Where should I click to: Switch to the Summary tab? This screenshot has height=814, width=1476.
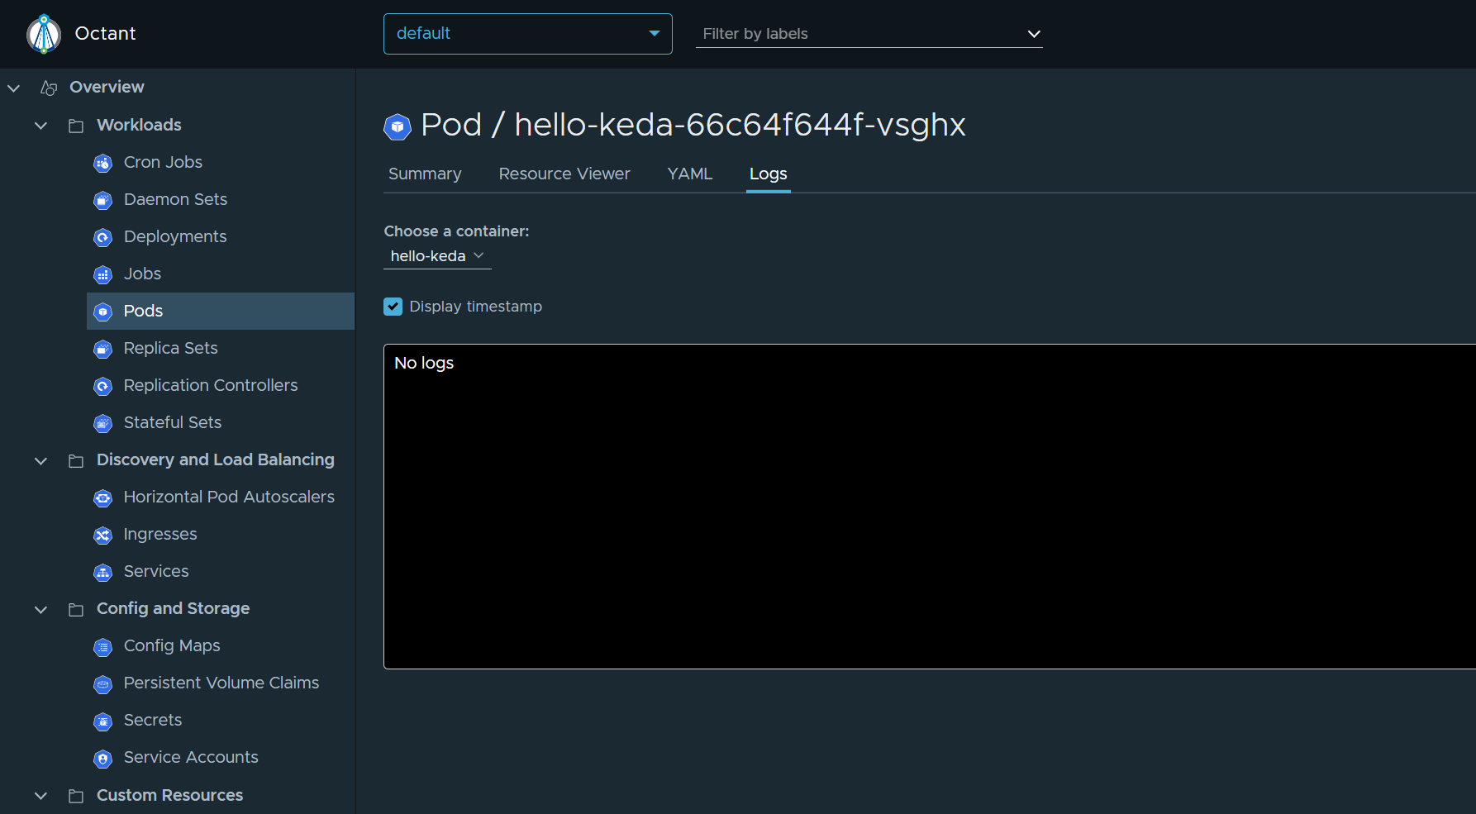pyautogui.click(x=425, y=174)
